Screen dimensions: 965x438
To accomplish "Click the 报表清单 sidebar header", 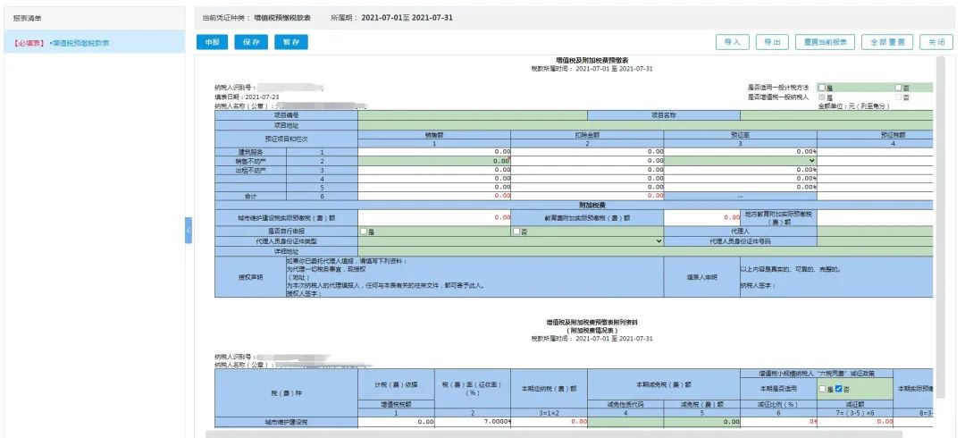I will (x=94, y=19).
